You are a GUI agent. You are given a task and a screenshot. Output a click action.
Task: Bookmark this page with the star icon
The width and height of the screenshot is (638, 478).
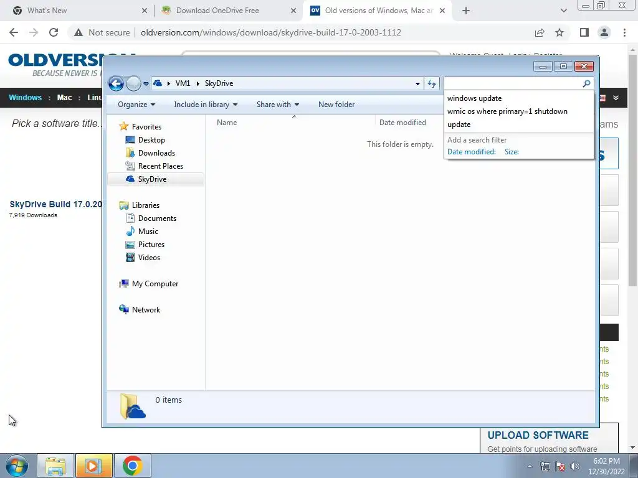click(559, 32)
